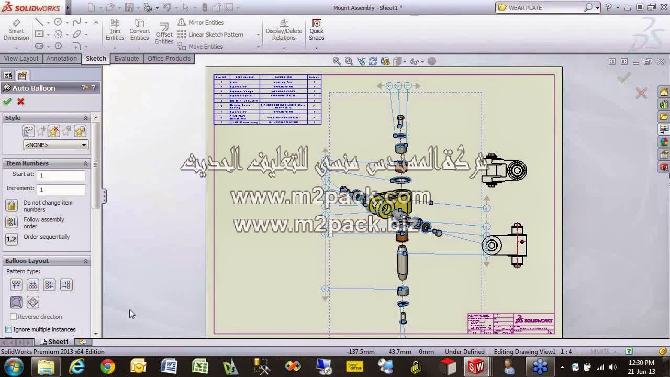Click the Rebuild view icon above drawing
Image resolution: width=670 pixels, height=377 pixels.
(373, 61)
